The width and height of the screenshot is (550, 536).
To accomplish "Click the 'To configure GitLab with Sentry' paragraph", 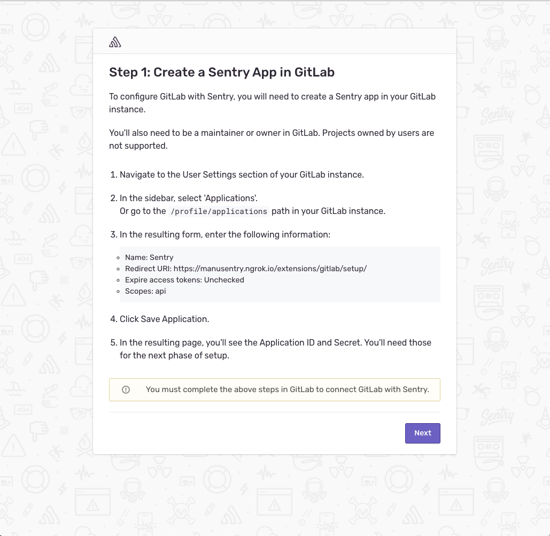I will tap(272, 97).
